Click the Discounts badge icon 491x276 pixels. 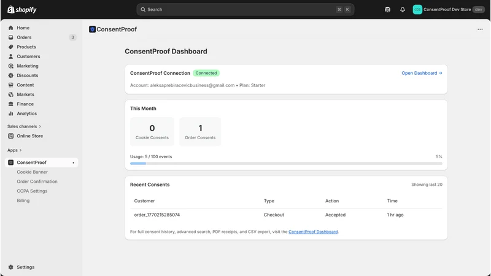coord(10,75)
